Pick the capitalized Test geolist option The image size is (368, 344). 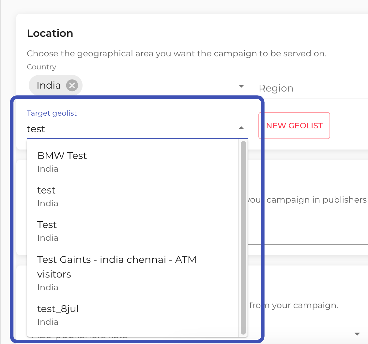[x=47, y=225]
